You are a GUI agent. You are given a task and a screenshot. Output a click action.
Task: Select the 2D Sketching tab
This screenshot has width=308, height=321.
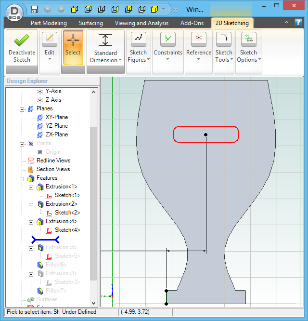[232, 23]
